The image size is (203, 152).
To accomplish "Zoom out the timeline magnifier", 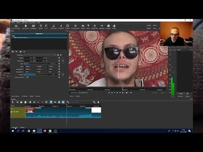I will click(68, 102).
